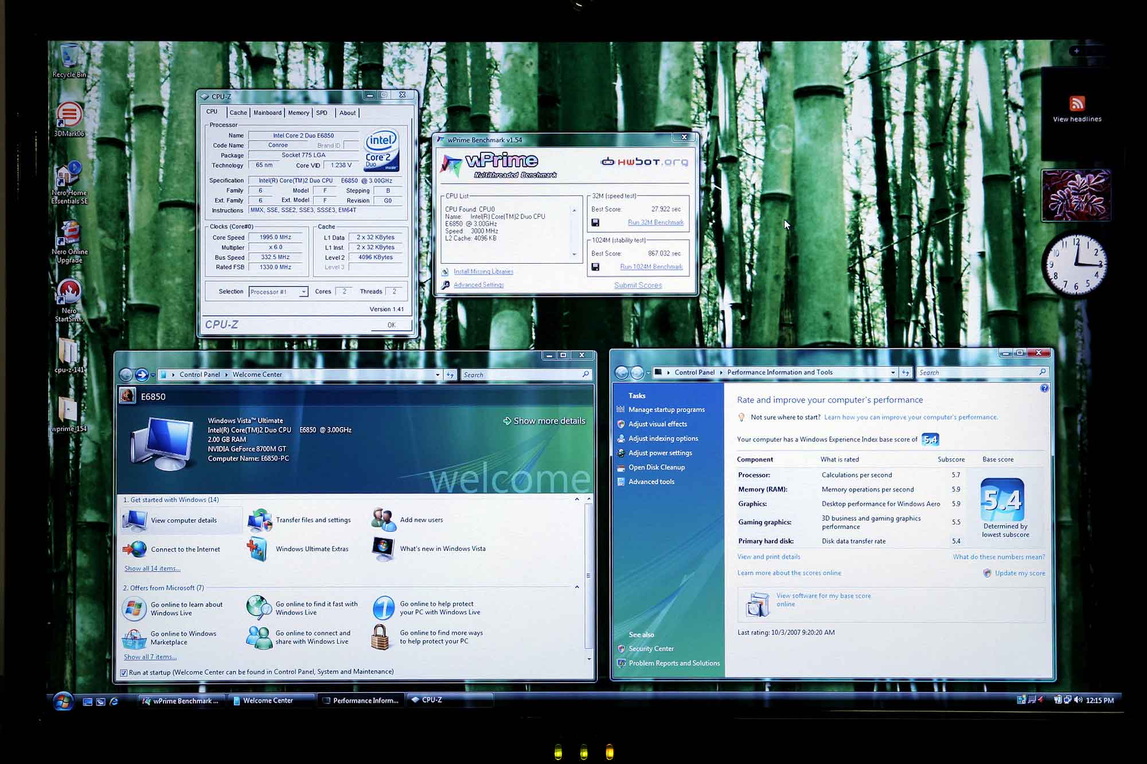Click Show all 14 items link
Screen dimensions: 1147x764
(152, 569)
